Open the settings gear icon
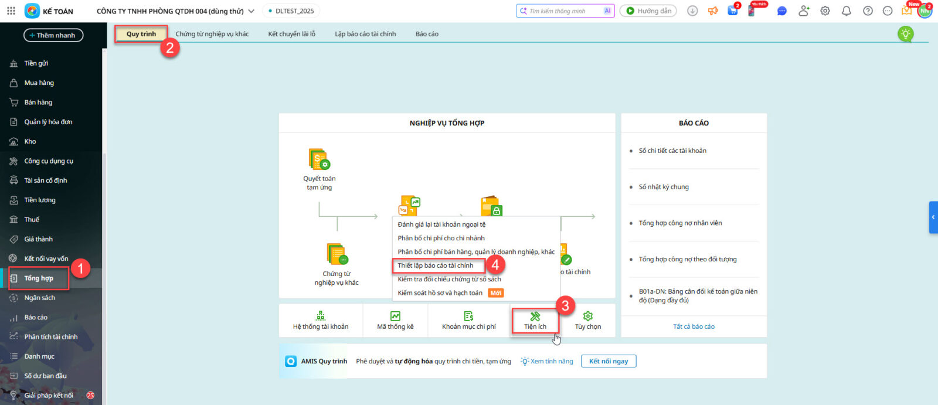This screenshot has width=938, height=405. pyautogui.click(x=825, y=11)
